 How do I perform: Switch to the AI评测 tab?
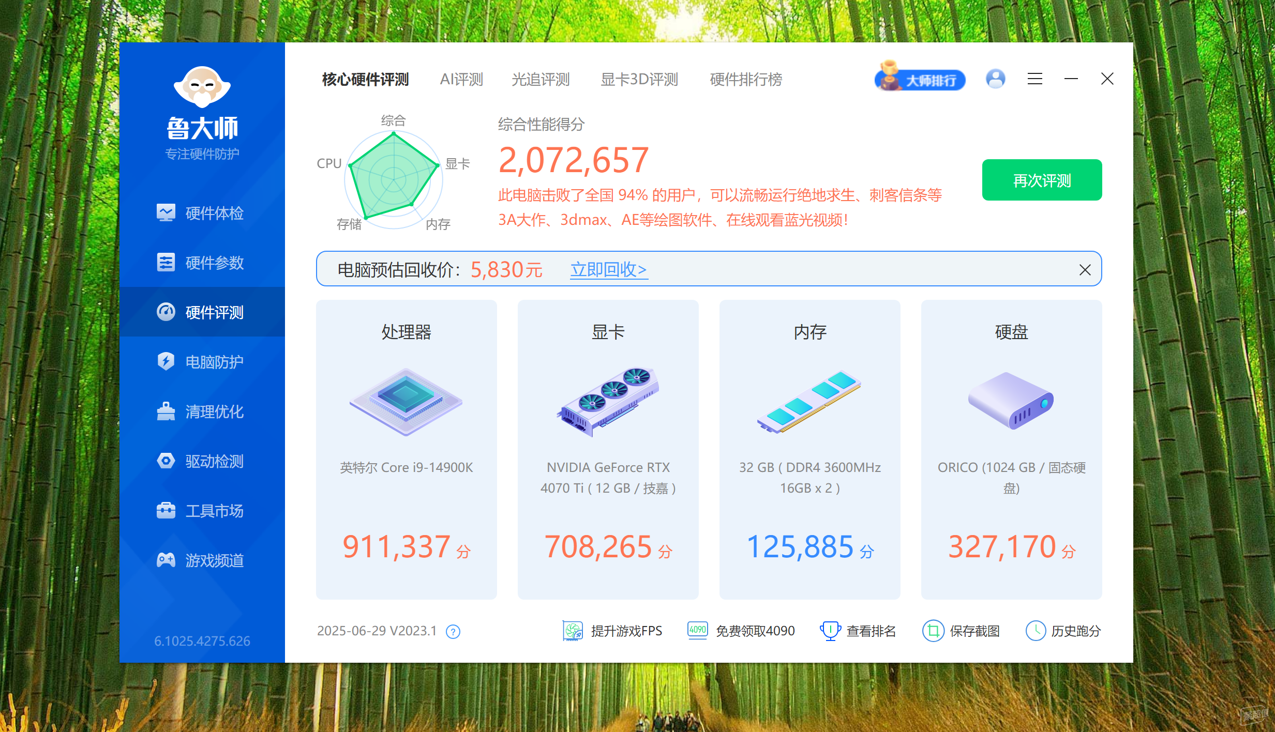tap(461, 80)
